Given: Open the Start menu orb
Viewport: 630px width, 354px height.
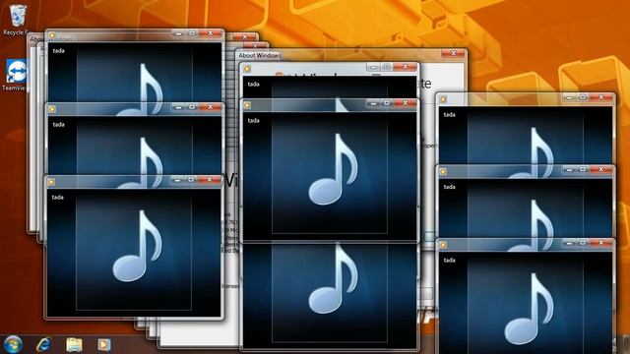Looking at the screenshot, I should click(13, 344).
